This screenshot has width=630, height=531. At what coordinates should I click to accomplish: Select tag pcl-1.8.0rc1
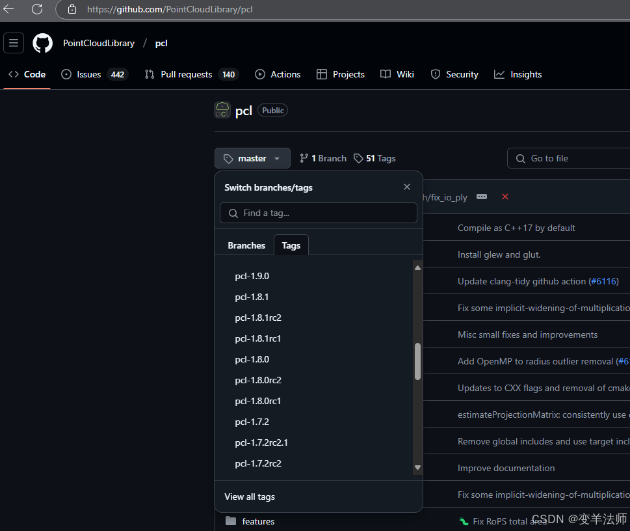coord(257,401)
